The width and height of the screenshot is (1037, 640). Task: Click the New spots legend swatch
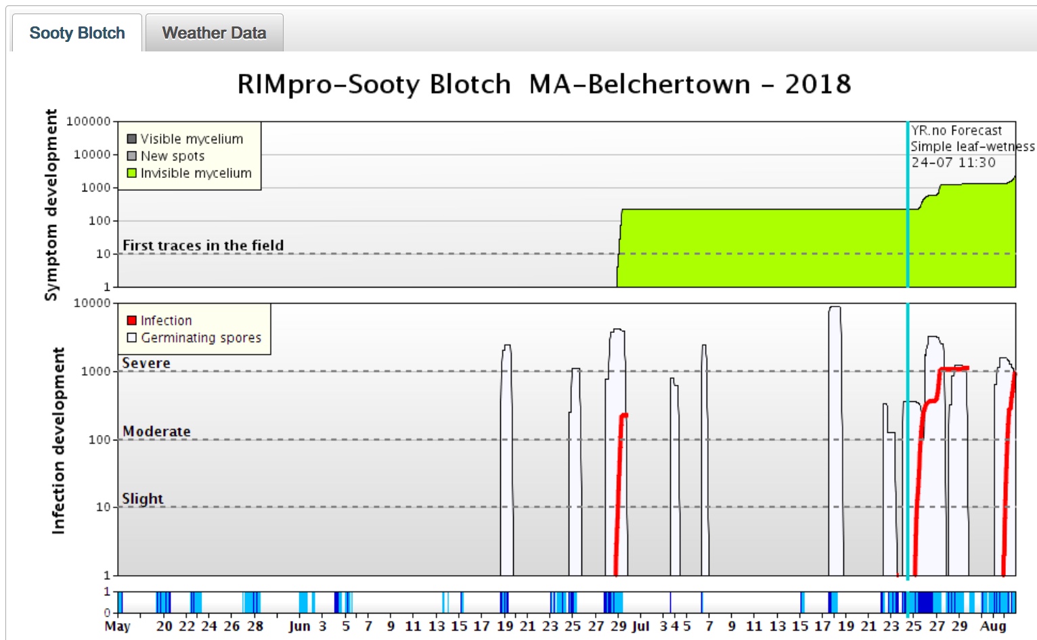(132, 156)
